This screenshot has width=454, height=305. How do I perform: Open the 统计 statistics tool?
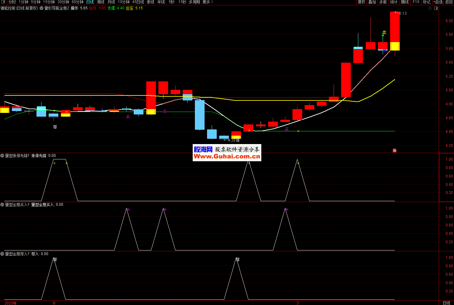pos(394,2)
